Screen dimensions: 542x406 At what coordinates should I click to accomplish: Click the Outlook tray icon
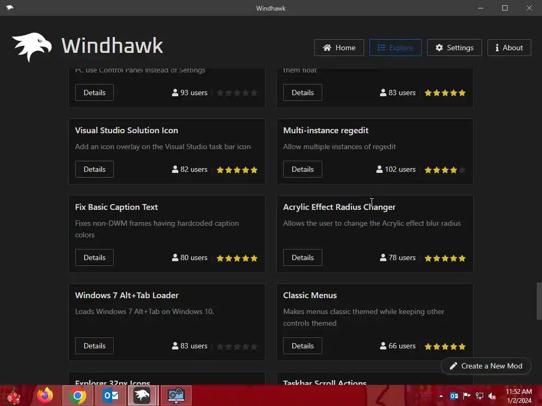(x=454, y=396)
